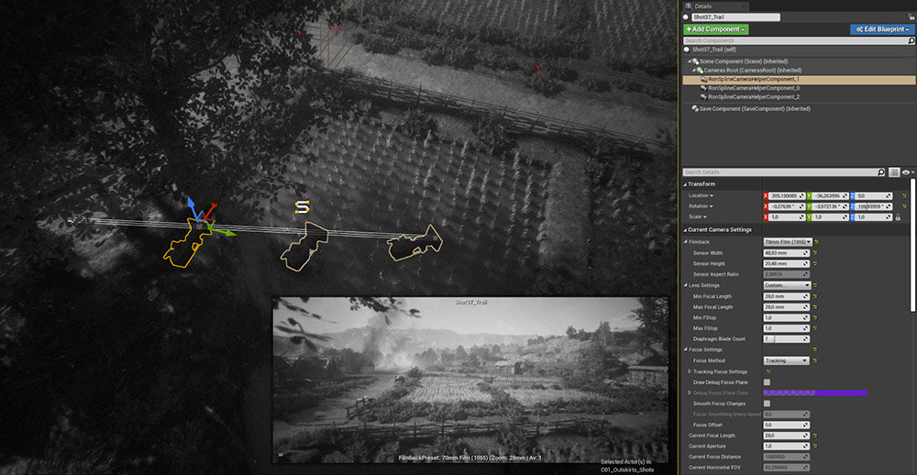Click the actor lock icon beside the name field
The height and width of the screenshot is (475, 917).
(911, 17)
